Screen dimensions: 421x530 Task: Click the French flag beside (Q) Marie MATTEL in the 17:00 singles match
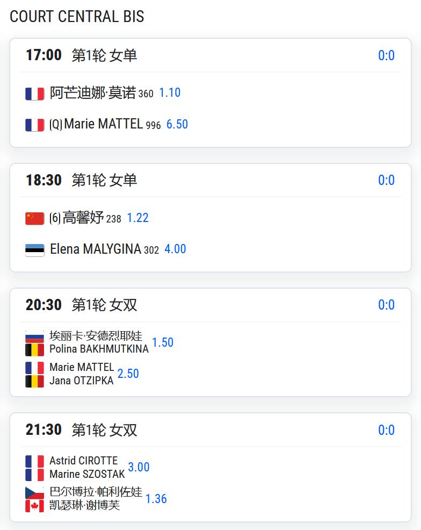tap(35, 125)
